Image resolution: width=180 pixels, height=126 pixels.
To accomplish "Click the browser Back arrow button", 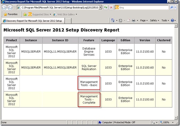I will 4,8.
